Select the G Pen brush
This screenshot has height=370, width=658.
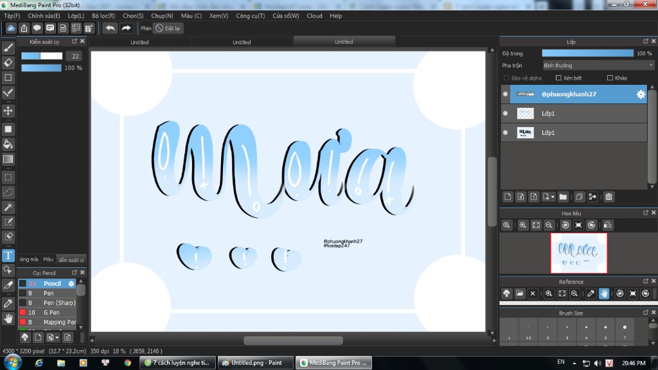pos(47,313)
